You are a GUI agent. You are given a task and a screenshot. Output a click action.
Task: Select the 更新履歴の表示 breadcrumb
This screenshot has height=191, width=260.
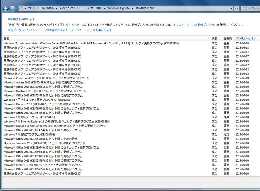tap(145, 8)
